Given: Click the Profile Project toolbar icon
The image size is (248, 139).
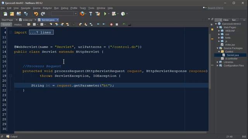Looking at the screenshot, I should (123, 14).
